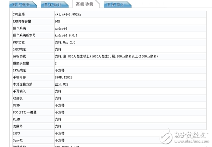The width and height of the screenshot is (212, 147).
Task: Select the 高级功能 tab
Action: 86,4
